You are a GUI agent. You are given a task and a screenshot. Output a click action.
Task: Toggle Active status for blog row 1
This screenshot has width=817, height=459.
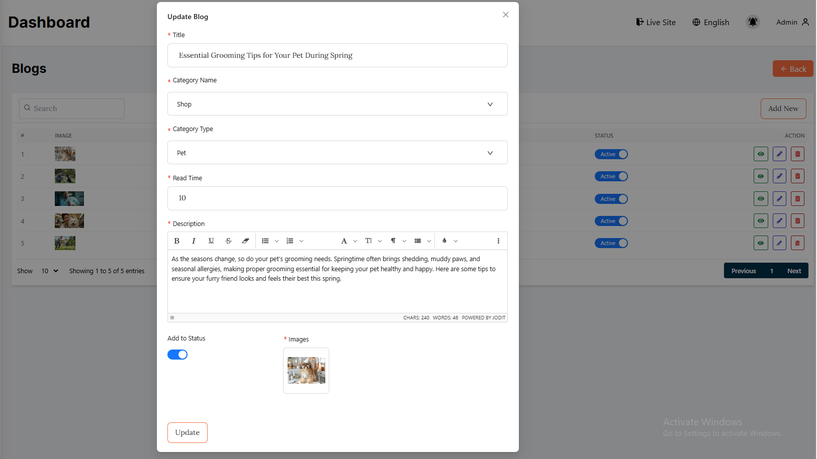click(x=611, y=154)
